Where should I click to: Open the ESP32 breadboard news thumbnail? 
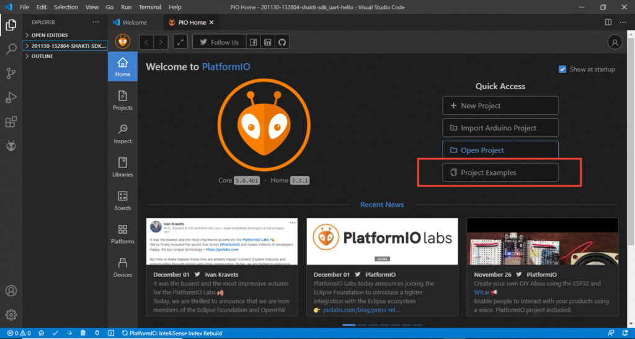tap(543, 242)
